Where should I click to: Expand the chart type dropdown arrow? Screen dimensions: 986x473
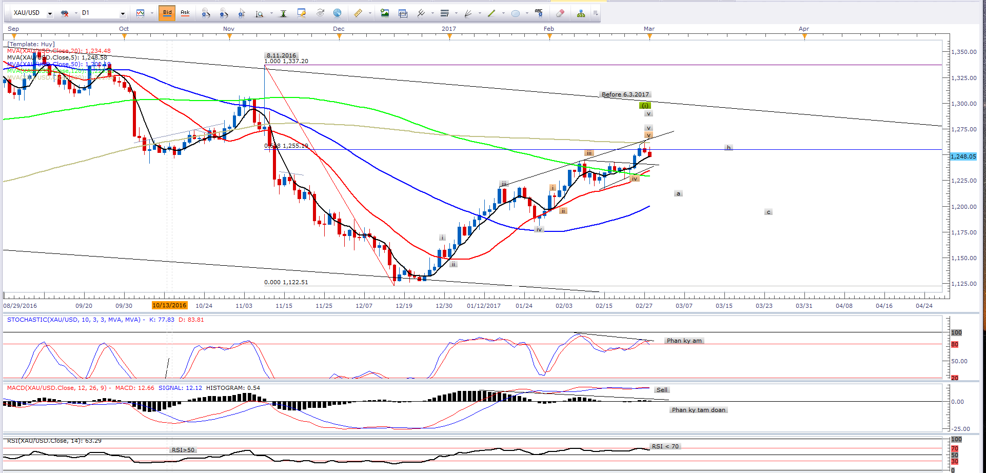click(x=152, y=13)
